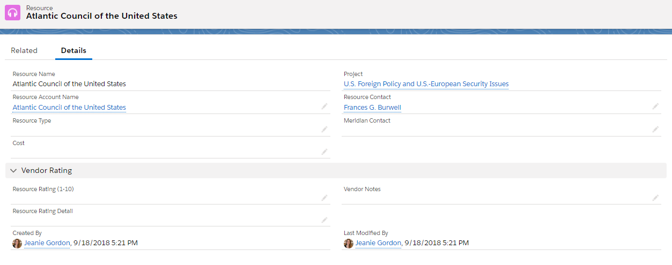Edit the Resource Type field pencil
Image resolution: width=672 pixels, height=265 pixels.
pyautogui.click(x=324, y=130)
